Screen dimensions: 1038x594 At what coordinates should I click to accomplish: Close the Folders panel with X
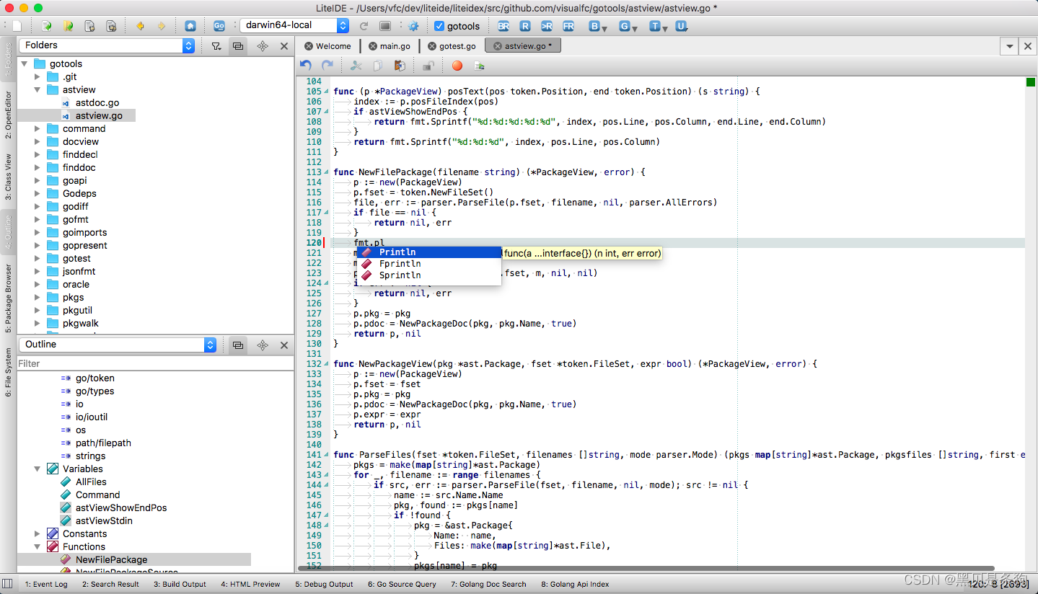point(284,46)
